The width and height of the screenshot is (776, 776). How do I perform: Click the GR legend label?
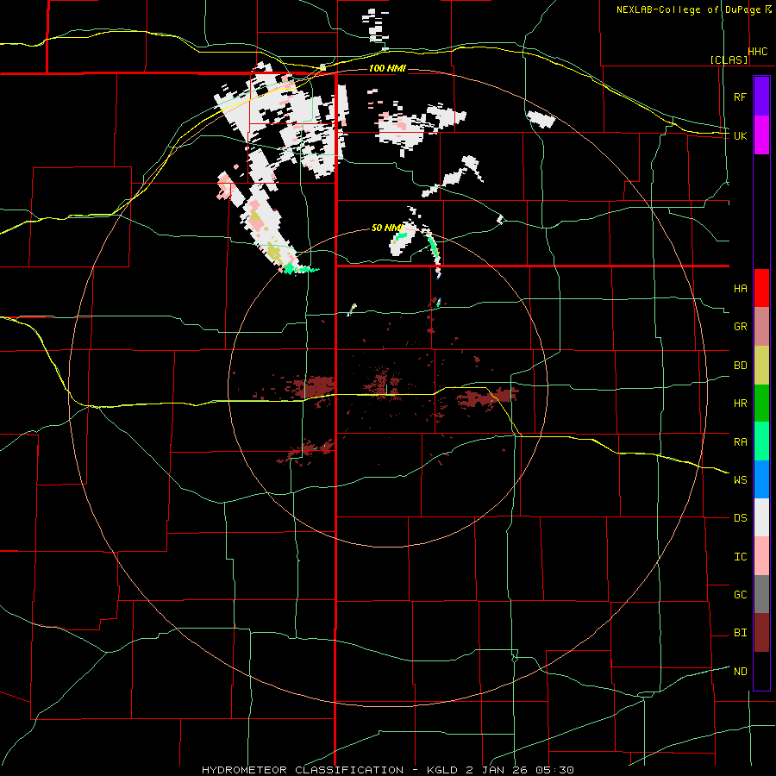[x=740, y=327]
